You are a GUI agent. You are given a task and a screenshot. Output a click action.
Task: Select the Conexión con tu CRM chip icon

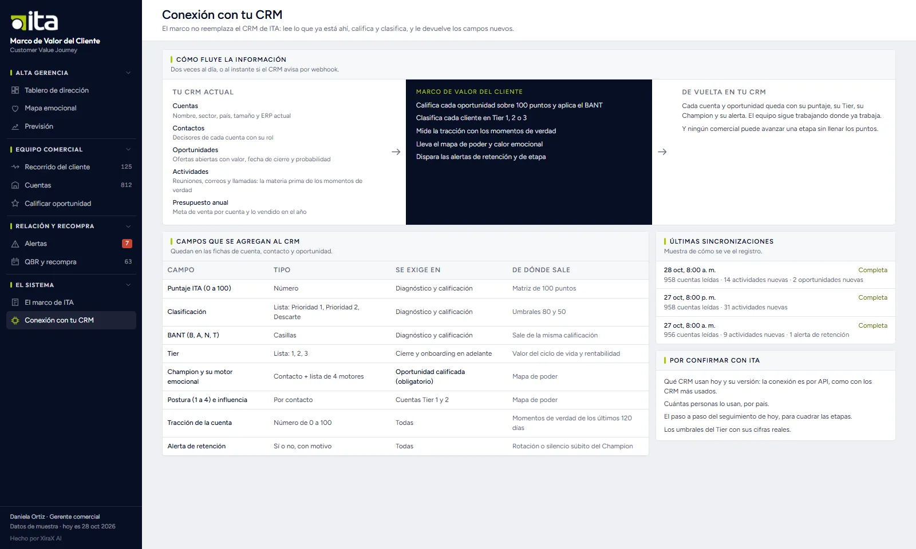tap(15, 320)
